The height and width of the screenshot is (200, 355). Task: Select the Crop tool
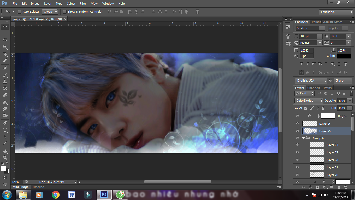(x=5, y=54)
